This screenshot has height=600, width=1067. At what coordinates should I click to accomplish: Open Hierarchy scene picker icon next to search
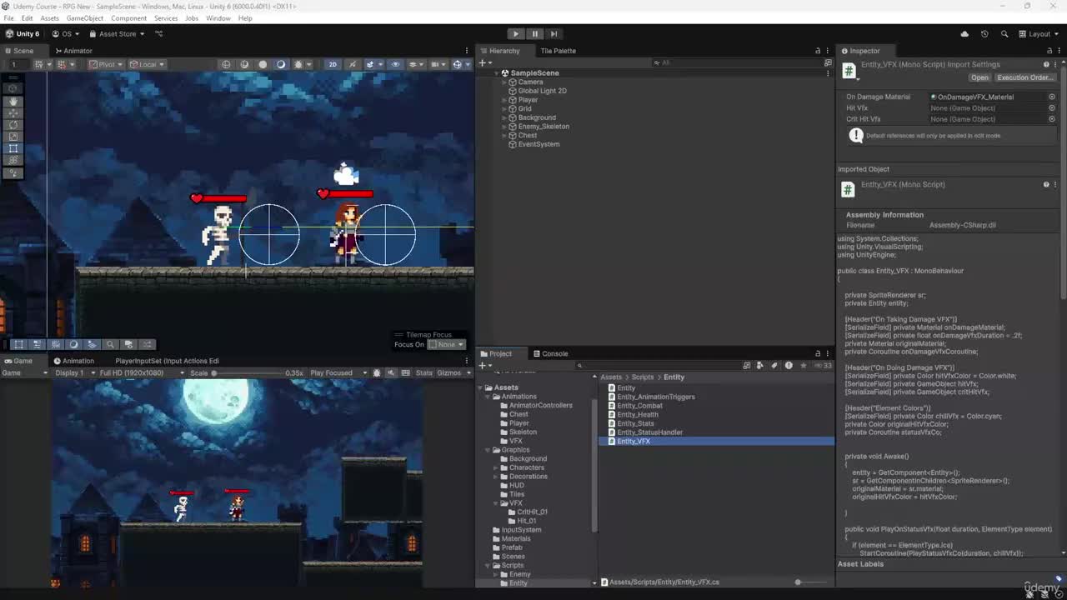(828, 62)
